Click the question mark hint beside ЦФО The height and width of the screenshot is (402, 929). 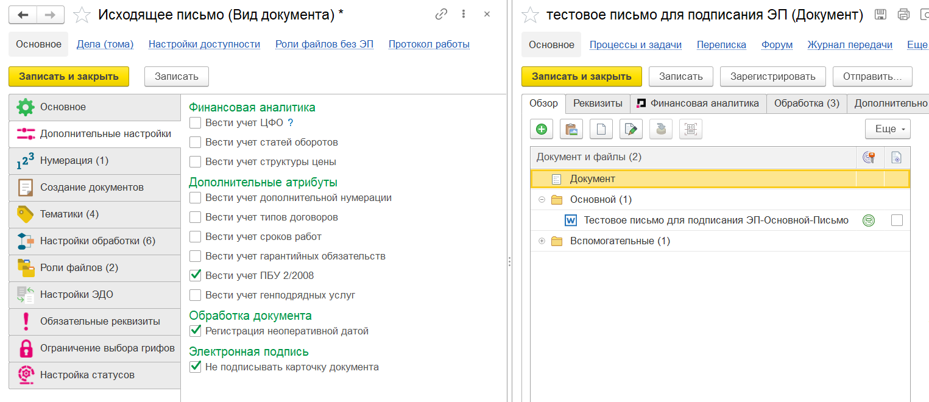tap(291, 123)
